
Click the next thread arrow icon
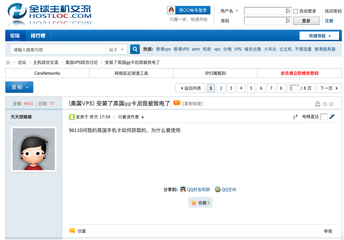[x=332, y=104]
